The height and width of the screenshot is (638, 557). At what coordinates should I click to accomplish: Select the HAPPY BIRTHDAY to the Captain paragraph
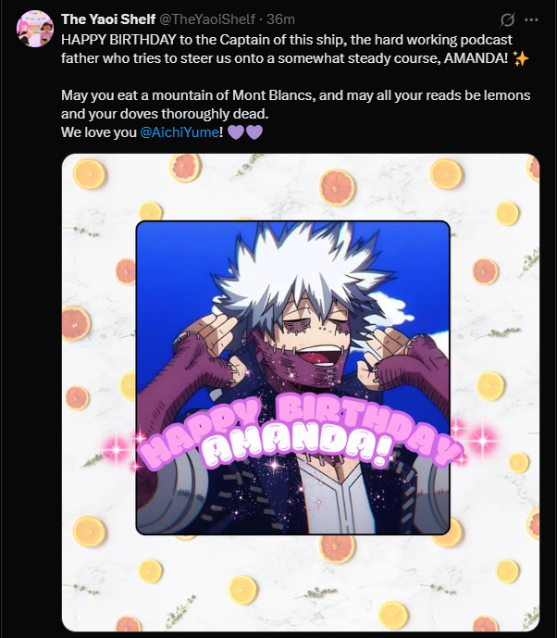pyautogui.click(x=295, y=49)
